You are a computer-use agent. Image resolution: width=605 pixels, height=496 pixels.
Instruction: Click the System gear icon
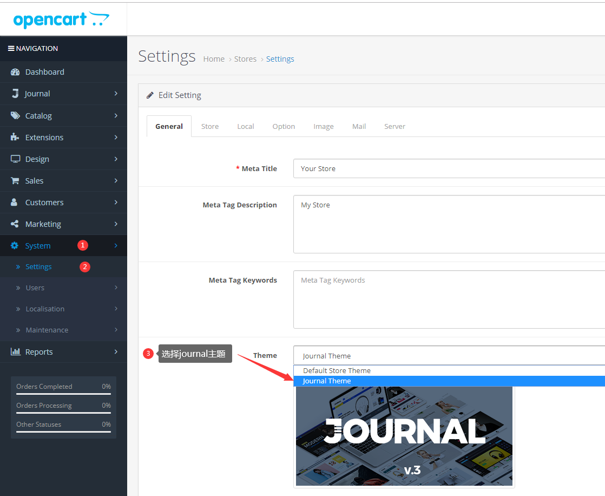click(x=14, y=245)
